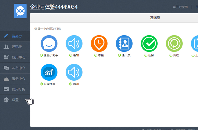The height and width of the screenshot is (130, 198).
Task: Select the 通知 speaker icon in first row
Action: (74, 43)
